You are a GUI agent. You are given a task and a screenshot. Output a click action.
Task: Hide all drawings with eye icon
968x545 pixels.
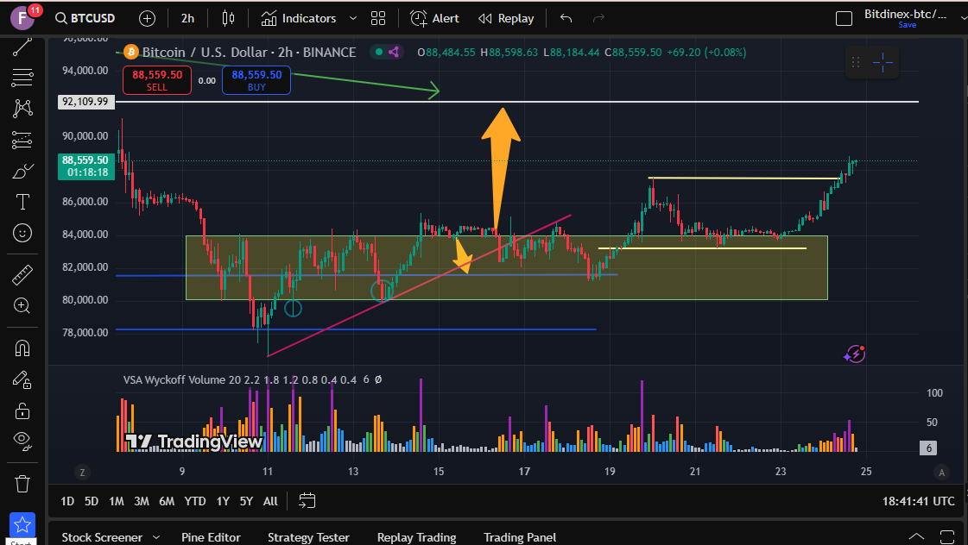pyautogui.click(x=22, y=440)
